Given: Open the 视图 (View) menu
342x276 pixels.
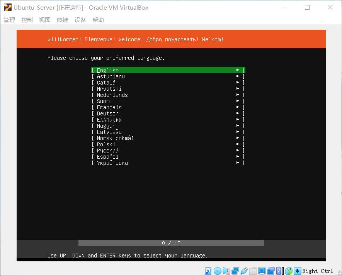Looking at the screenshot, I should (x=44, y=20).
